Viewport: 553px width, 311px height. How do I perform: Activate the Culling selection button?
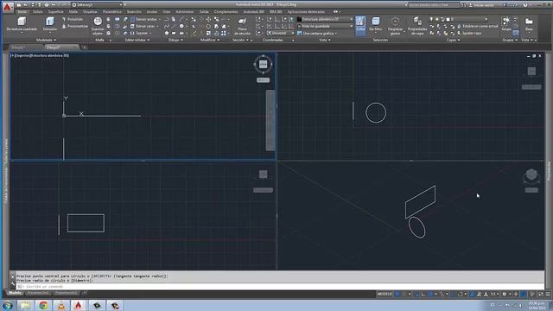coord(360,25)
